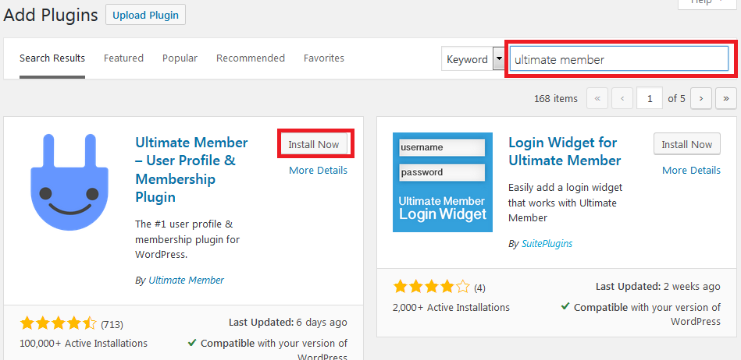Image resolution: width=741 pixels, height=360 pixels.
Task: Click the plugin search field with 'ultimate member'
Action: pos(619,59)
